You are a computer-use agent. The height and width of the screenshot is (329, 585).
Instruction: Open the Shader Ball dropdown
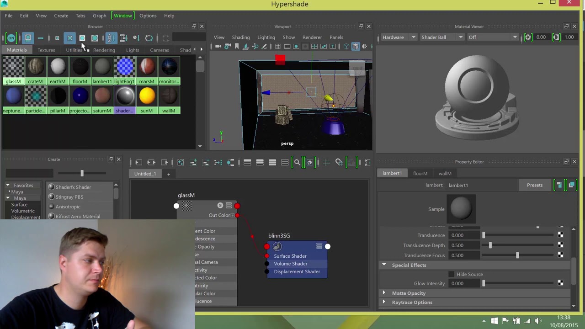[442, 37]
